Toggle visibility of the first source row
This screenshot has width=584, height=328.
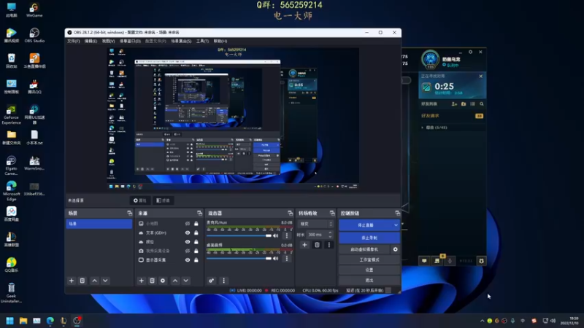pyautogui.click(x=188, y=224)
